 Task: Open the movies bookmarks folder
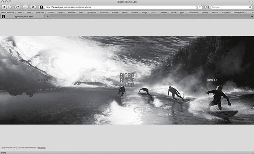72,13
